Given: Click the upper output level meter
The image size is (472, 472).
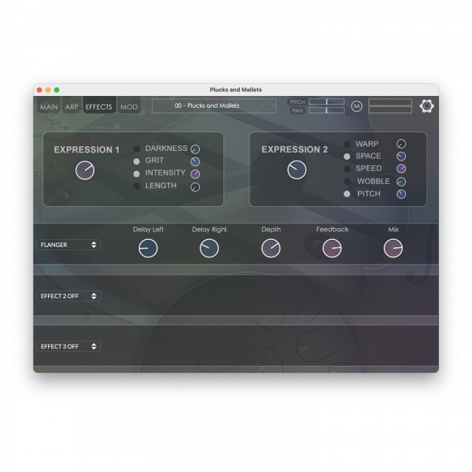Looking at the screenshot, I should click(x=390, y=101).
